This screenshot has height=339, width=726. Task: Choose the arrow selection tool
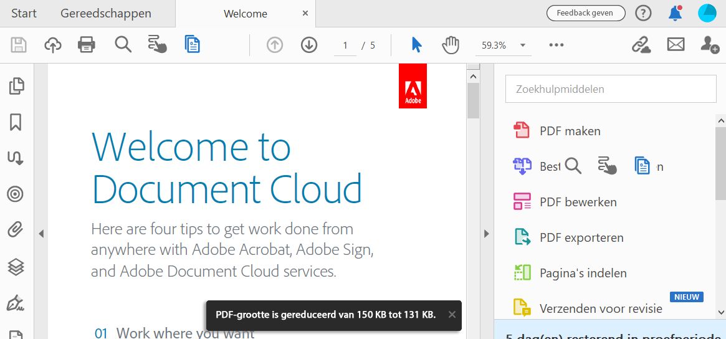[416, 45]
